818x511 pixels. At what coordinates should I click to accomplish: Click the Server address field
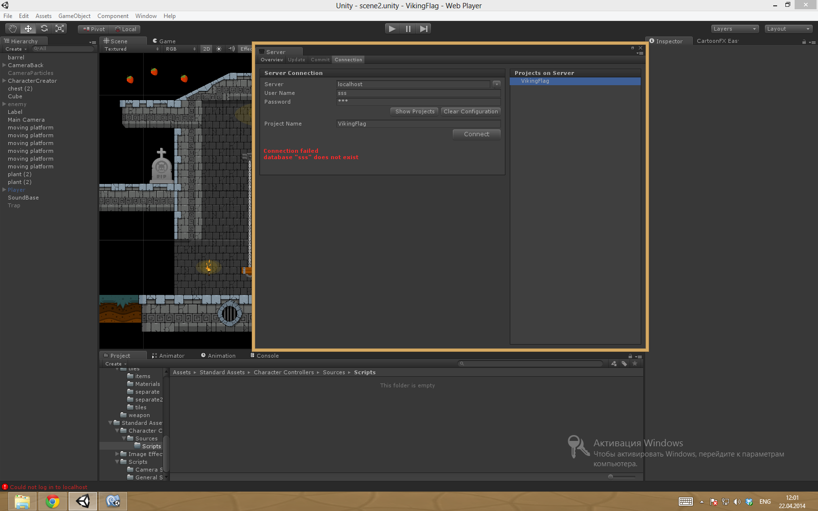tap(413, 84)
